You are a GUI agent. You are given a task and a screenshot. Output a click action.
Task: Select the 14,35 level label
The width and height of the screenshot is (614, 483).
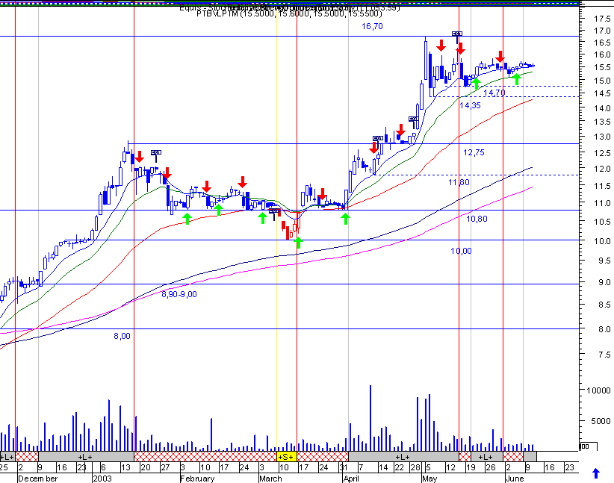pyautogui.click(x=470, y=105)
